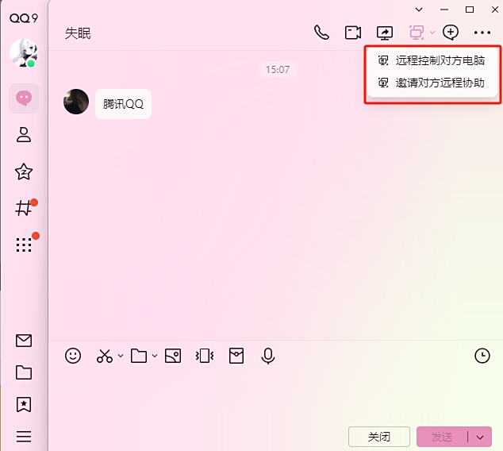The image size is (503, 451).
Task: Click the remote control icon in header
Action: pos(417,33)
